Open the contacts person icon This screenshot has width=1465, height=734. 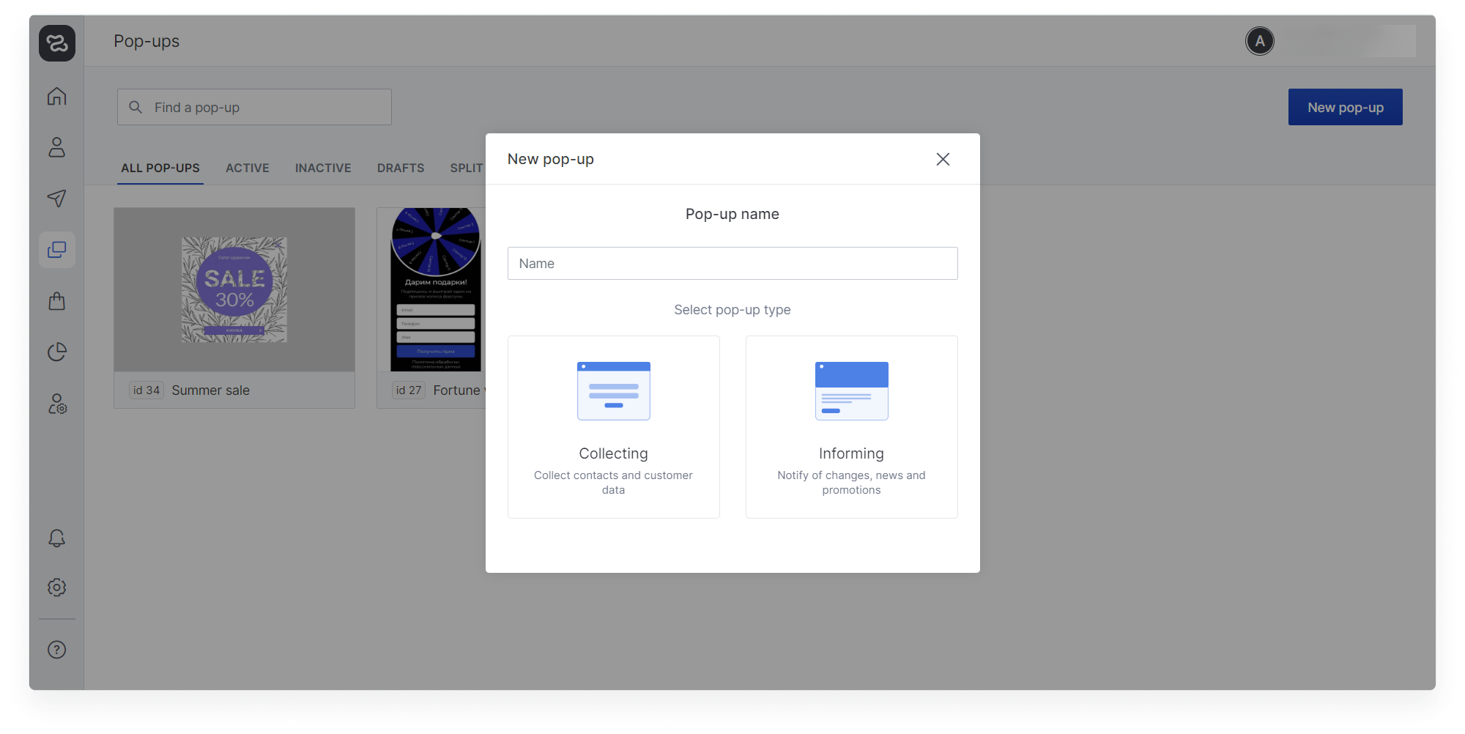point(57,147)
